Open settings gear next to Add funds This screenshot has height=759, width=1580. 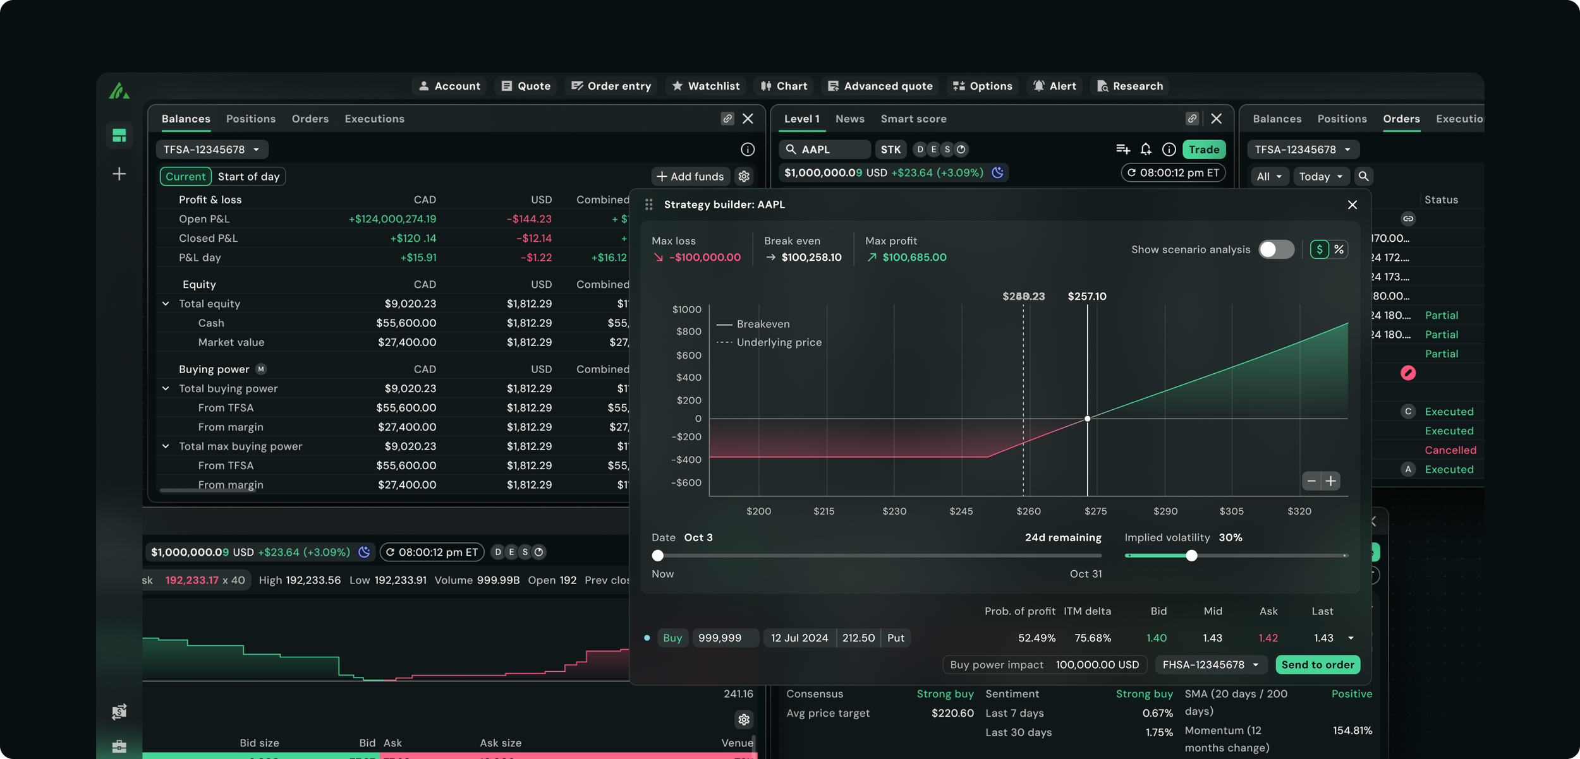coord(744,176)
